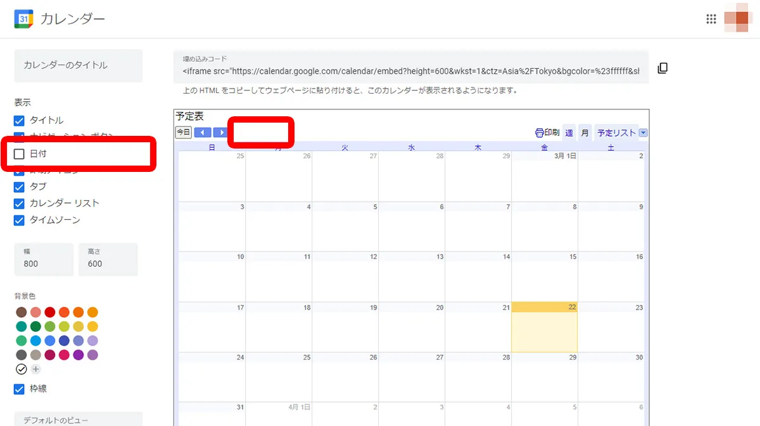Open the Google apps grid launcher
Viewport: 760px width, 426px height.
click(712, 18)
